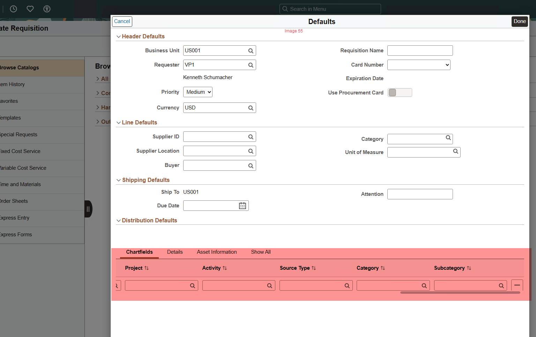Screen dimensions: 536x337
Task: Click the sidebar collapse handle
Action: (88, 209)
